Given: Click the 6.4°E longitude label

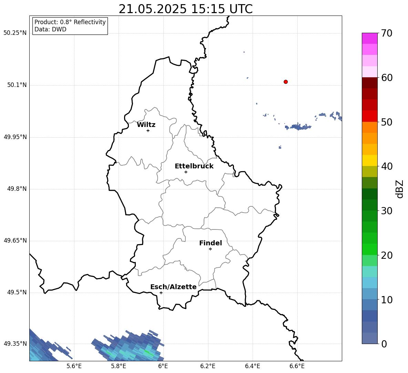Looking at the screenshot, I should [x=252, y=366].
